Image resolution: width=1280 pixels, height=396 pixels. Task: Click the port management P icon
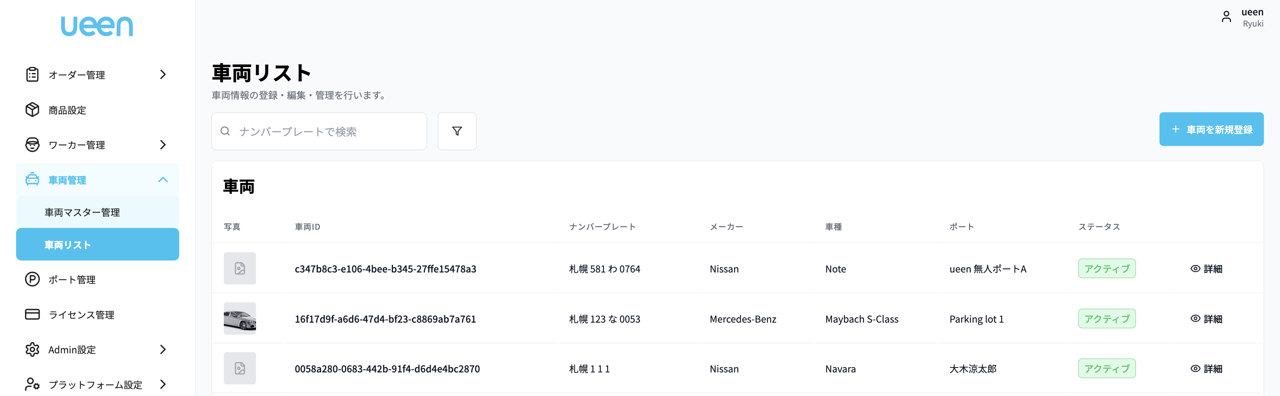[32, 279]
